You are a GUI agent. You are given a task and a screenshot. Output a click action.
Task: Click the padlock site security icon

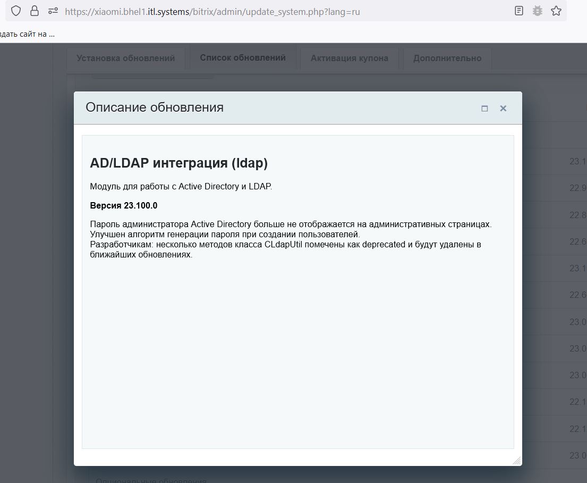point(35,11)
